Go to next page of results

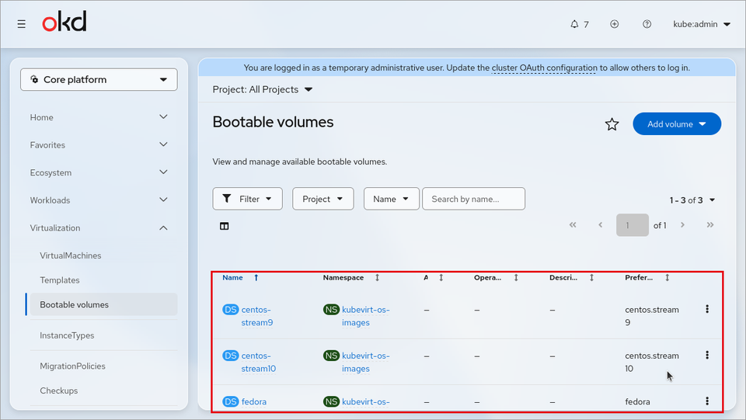coord(682,224)
